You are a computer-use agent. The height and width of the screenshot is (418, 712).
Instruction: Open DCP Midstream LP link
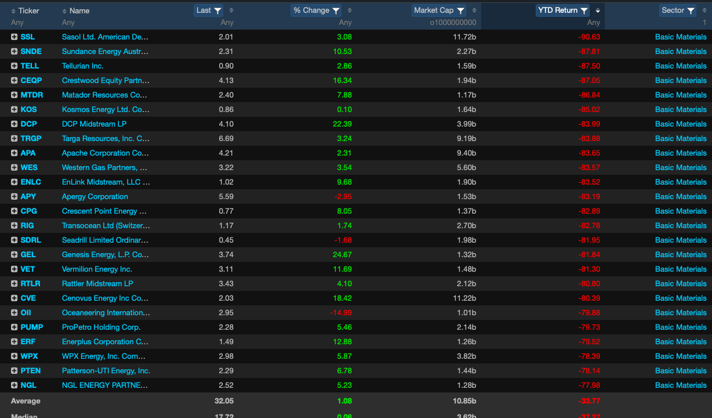pos(94,124)
